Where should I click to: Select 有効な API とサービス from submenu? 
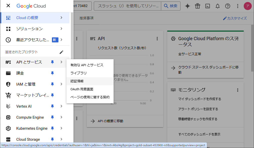click(90, 65)
